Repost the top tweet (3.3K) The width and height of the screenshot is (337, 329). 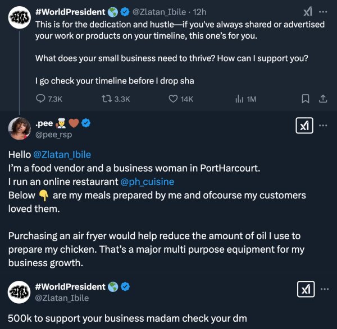pyautogui.click(x=106, y=99)
